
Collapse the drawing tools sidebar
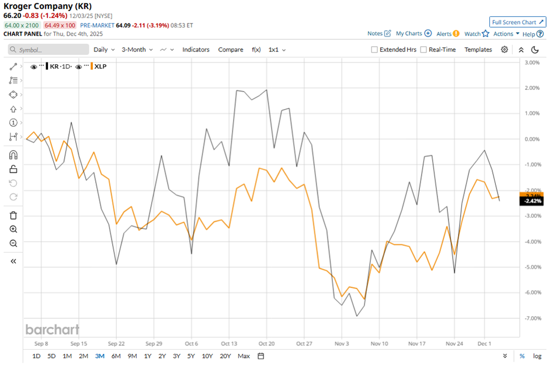coord(13,261)
